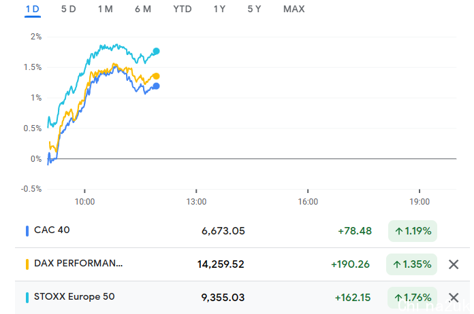Click the yellow DAX line endpoint dot
The height and width of the screenshot is (314, 474).
(x=156, y=76)
